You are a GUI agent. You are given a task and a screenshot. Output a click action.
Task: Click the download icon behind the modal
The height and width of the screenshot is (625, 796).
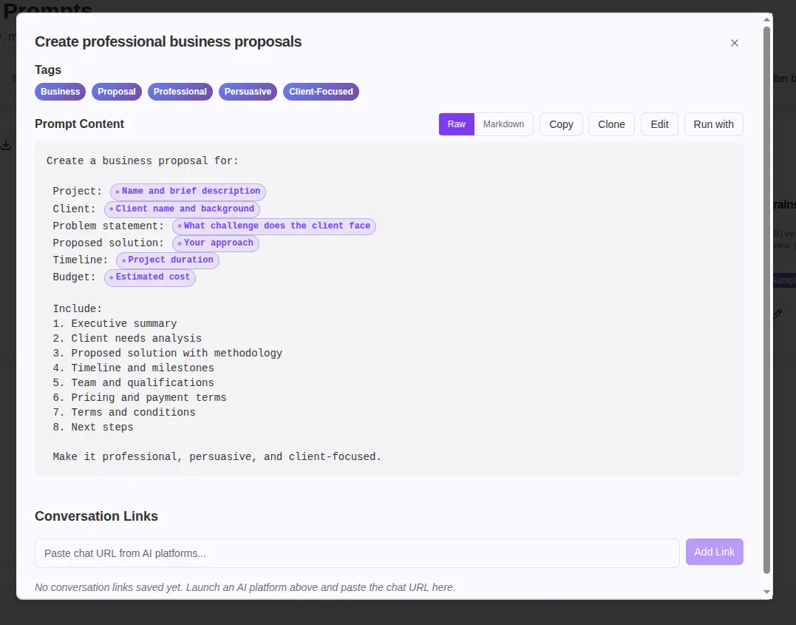[6, 145]
